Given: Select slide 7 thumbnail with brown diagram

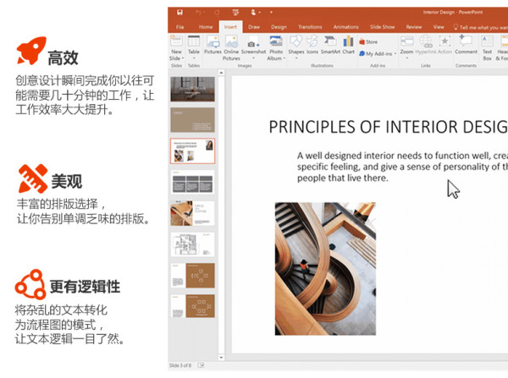Looking at the screenshot, I should [x=192, y=276].
